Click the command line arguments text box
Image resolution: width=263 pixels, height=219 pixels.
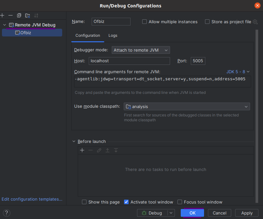[163, 82]
